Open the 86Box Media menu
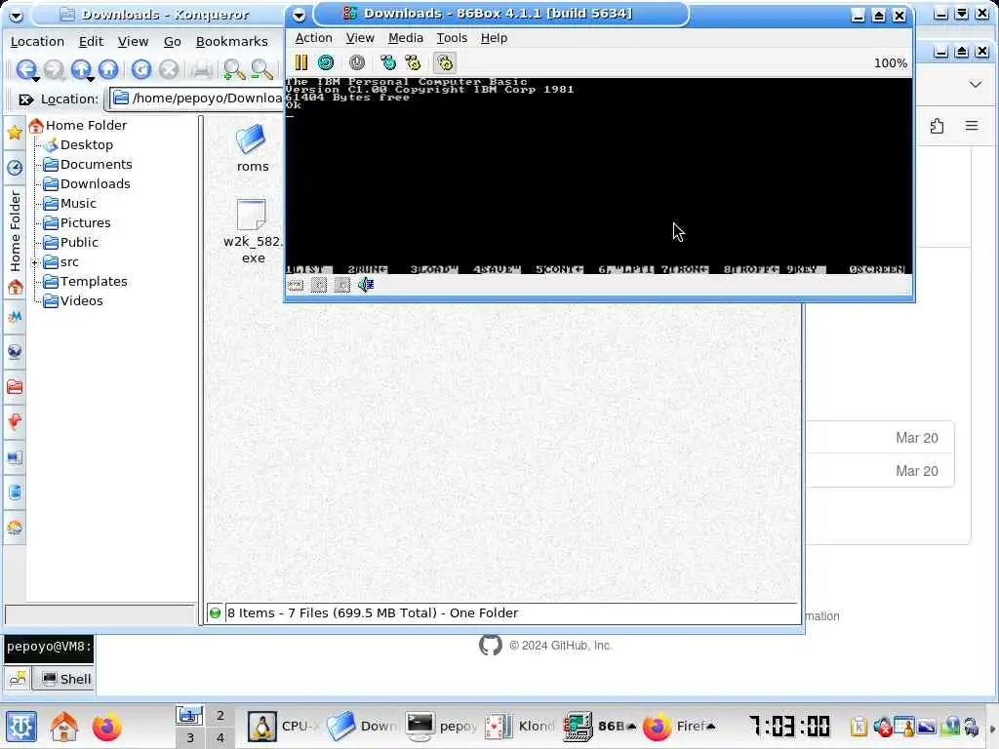999x749 pixels. (406, 38)
